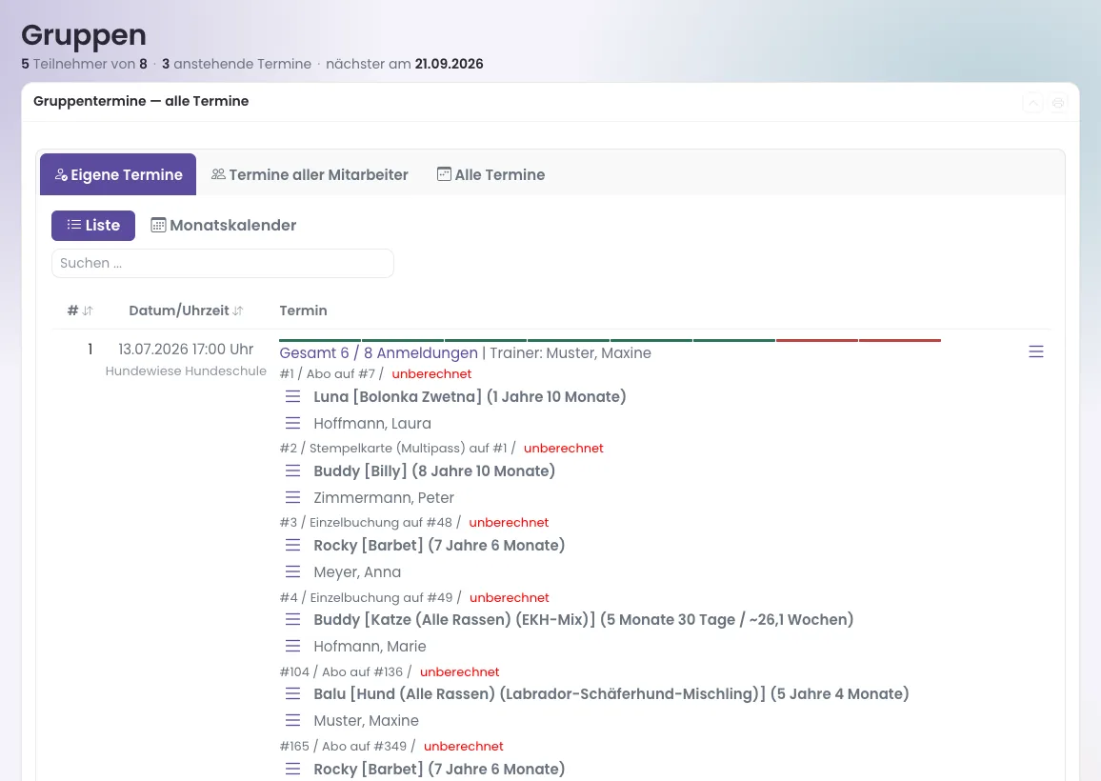Open the menu icon beside Muster, Maxine

[292, 721]
